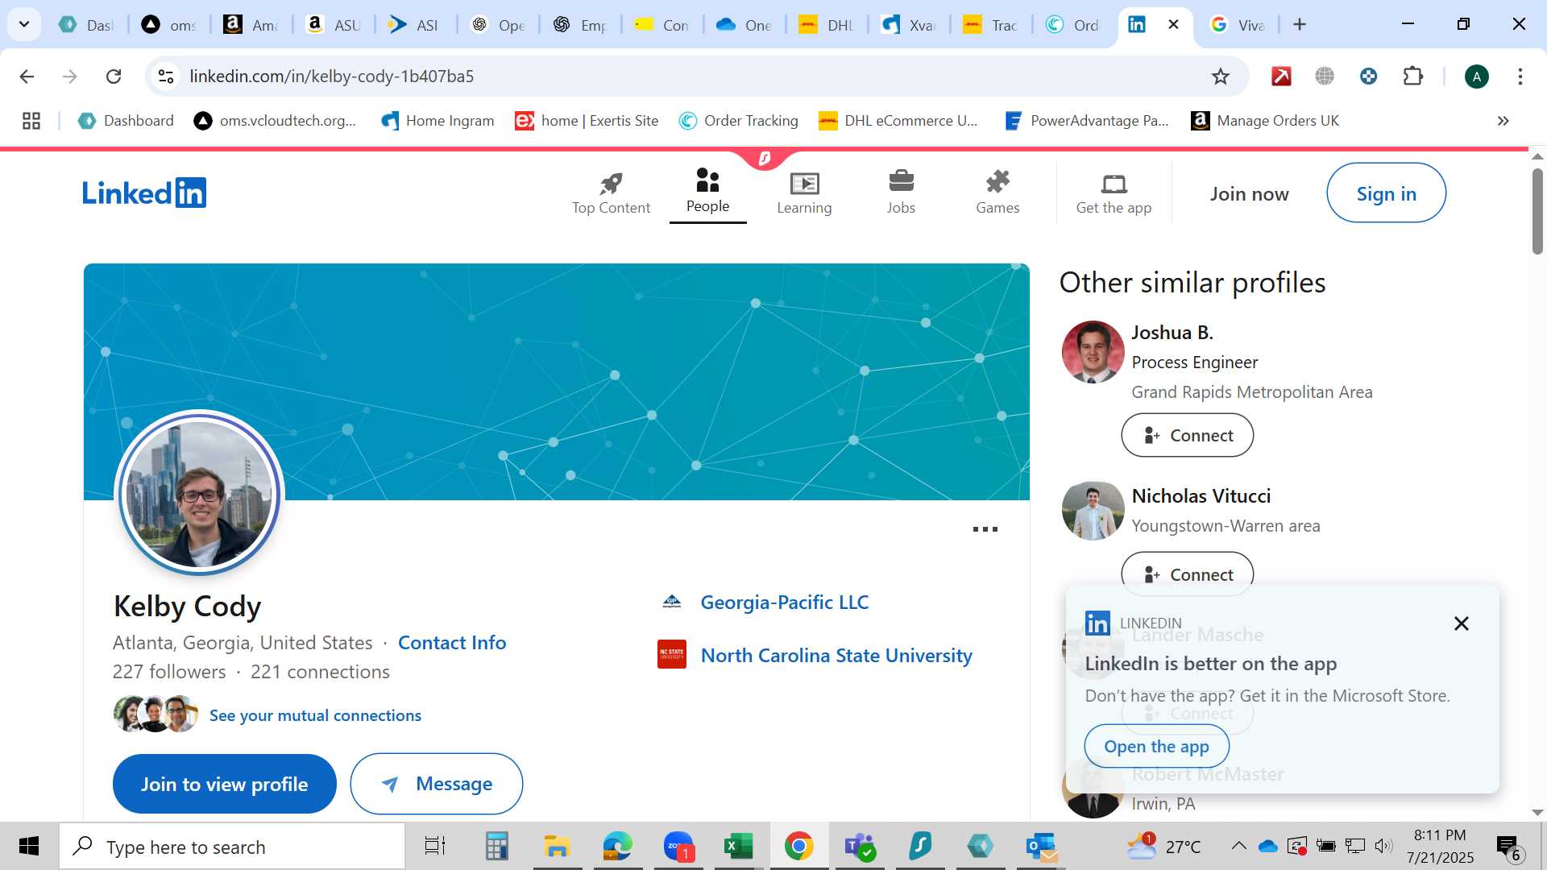Open the Order Tracking bookmark
This screenshot has height=870, width=1547.
pyautogui.click(x=738, y=121)
